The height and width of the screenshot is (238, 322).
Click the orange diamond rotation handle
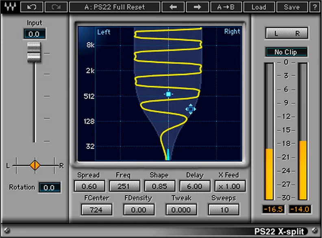(35, 165)
